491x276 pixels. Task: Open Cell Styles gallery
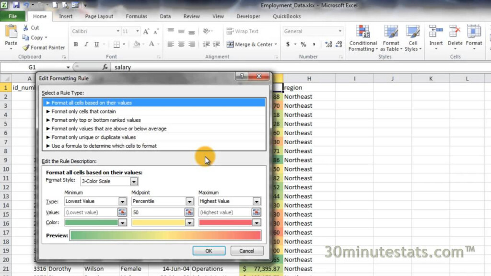[x=413, y=38]
